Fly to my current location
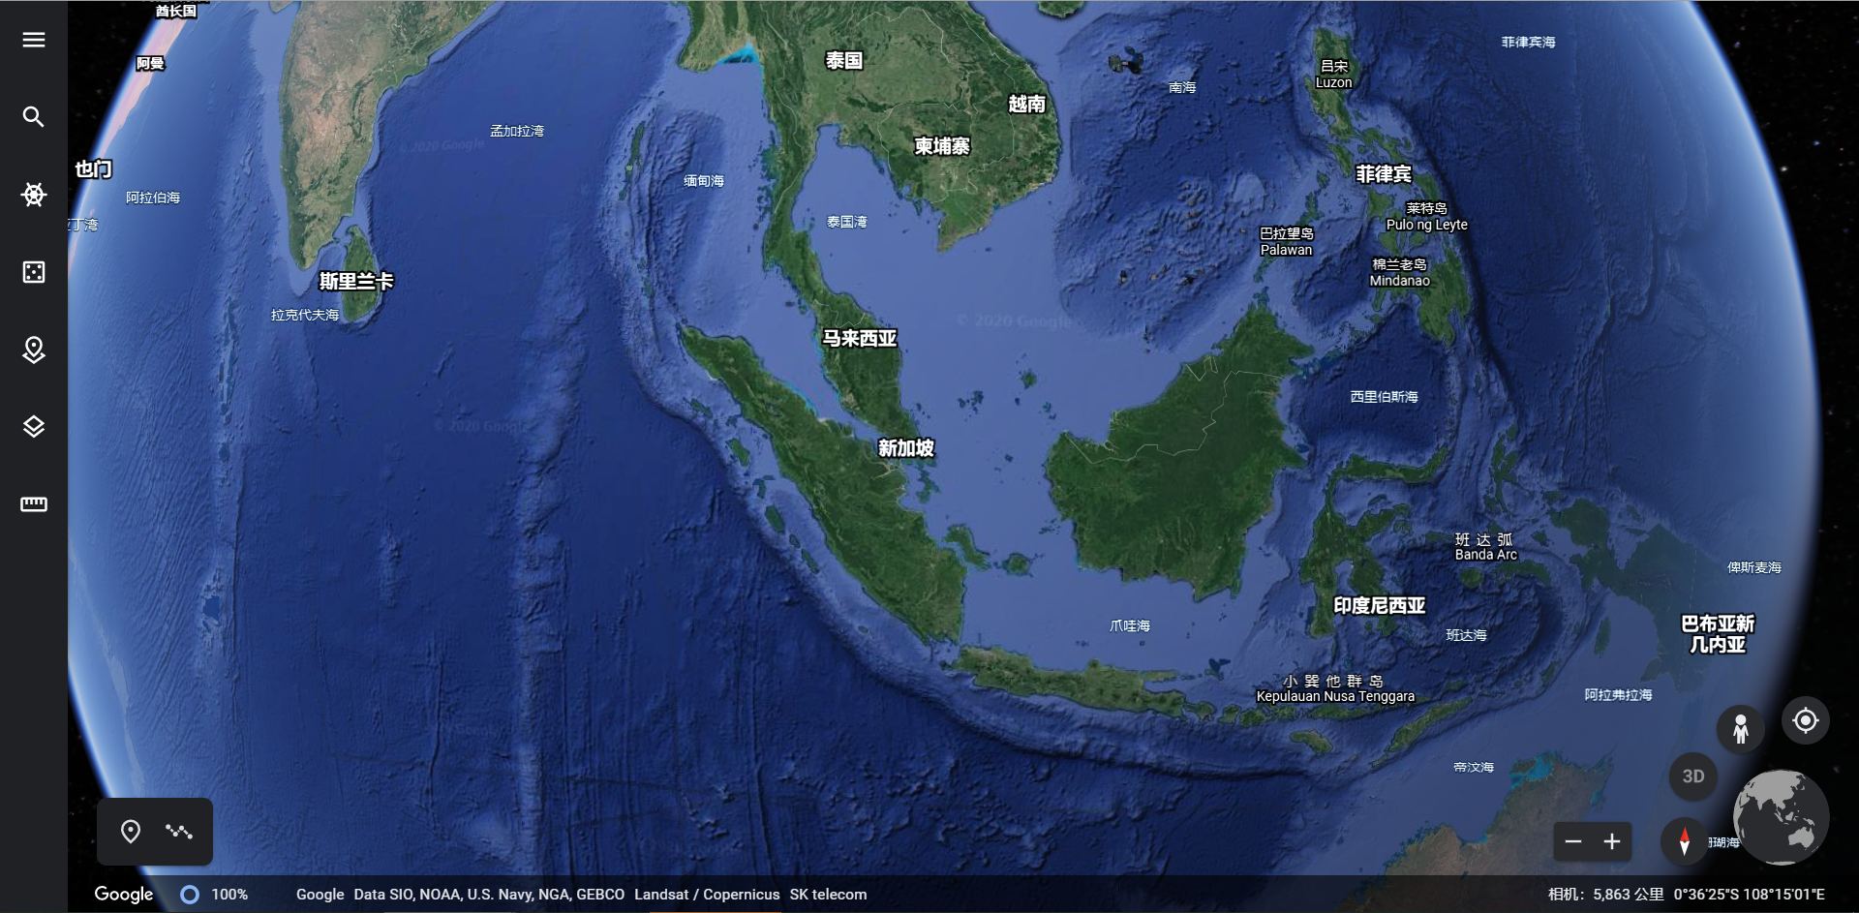This screenshot has width=1859, height=913. (x=1806, y=720)
